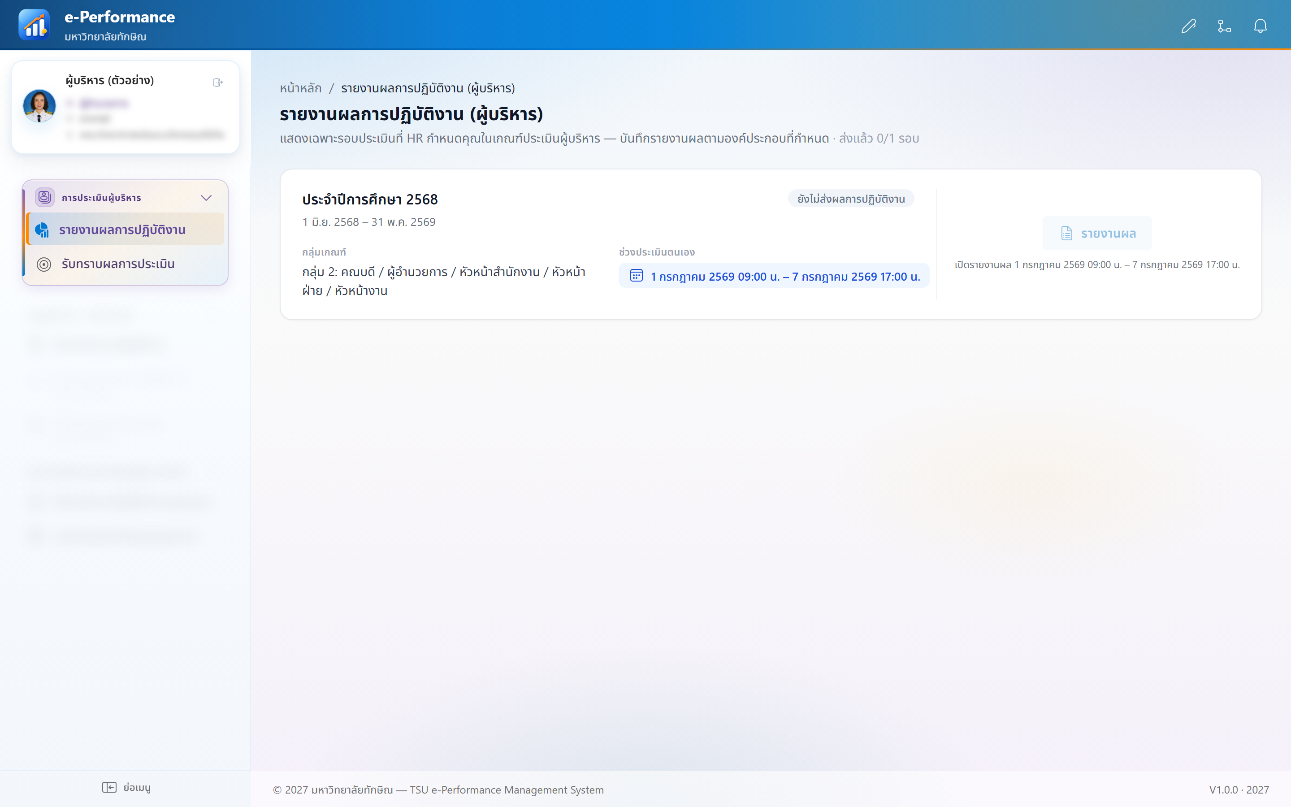Open the notifications bell
1291x807 pixels.
1260,26
